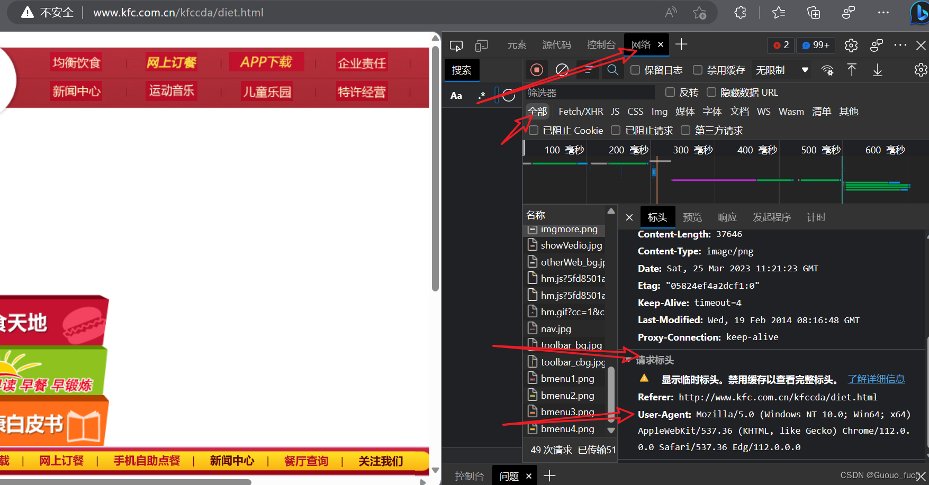Open network conditions wifi icon
Screen dimensions: 929x485
(827, 70)
